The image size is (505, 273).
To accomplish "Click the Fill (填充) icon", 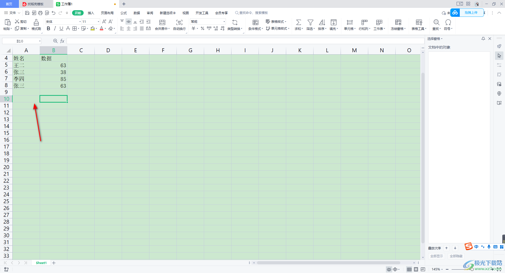I will 334,22.
